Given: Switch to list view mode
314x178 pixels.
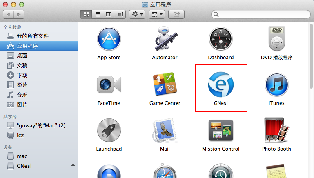Looking at the screenshot, I should [98, 14].
